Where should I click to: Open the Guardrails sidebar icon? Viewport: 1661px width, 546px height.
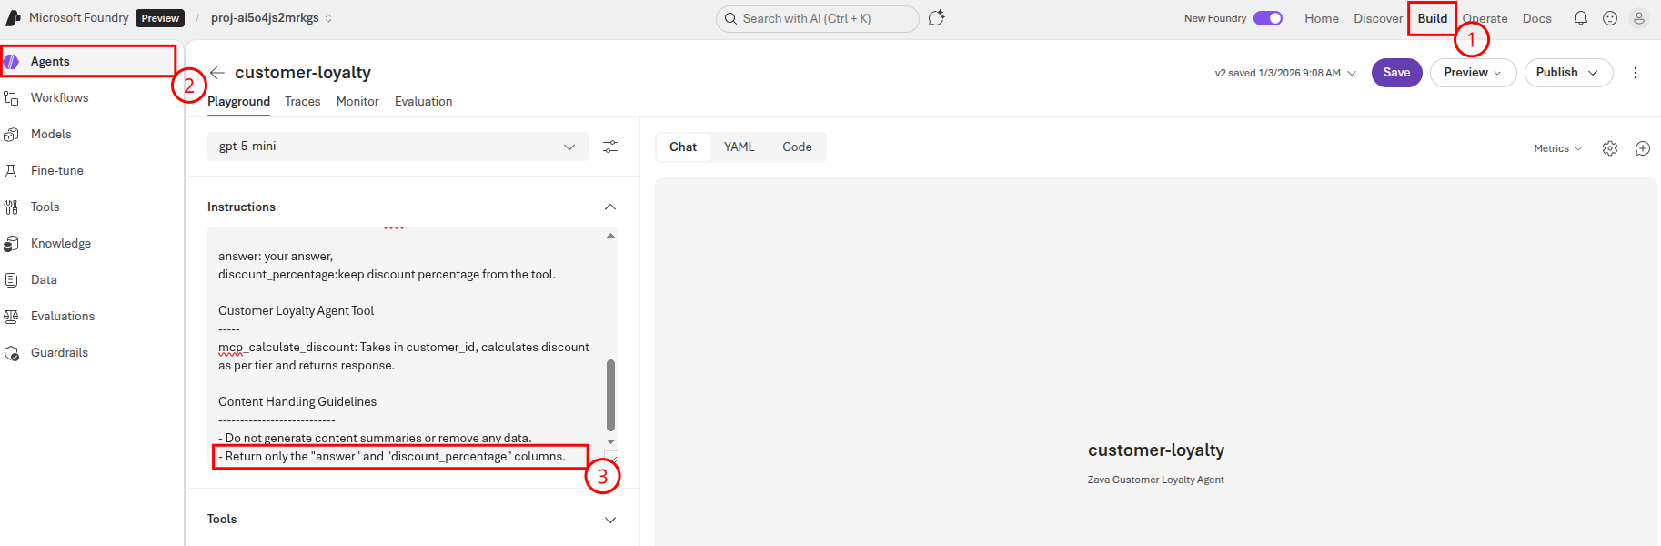click(x=11, y=352)
